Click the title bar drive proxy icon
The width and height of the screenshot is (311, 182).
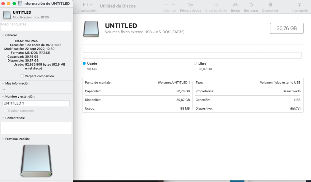tap(20, 3)
